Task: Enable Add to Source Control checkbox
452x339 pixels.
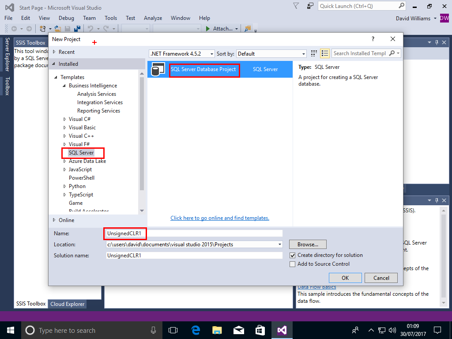Action: pyautogui.click(x=292, y=264)
